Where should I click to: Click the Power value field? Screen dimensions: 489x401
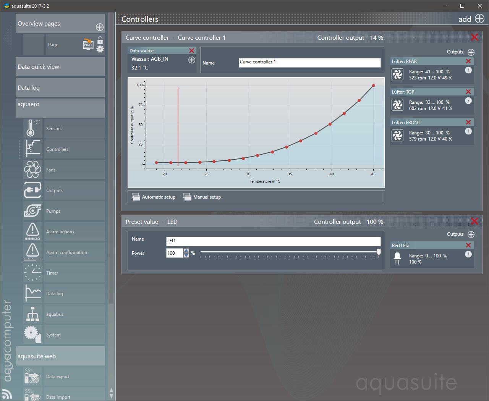coord(175,253)
